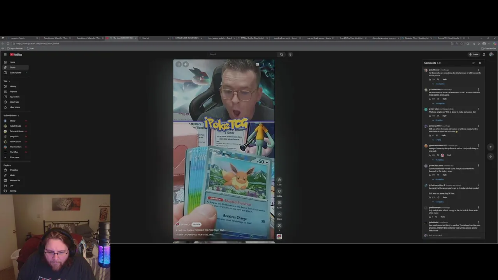Dislike the ZacMeyers comment

click(x=438, y=79)
